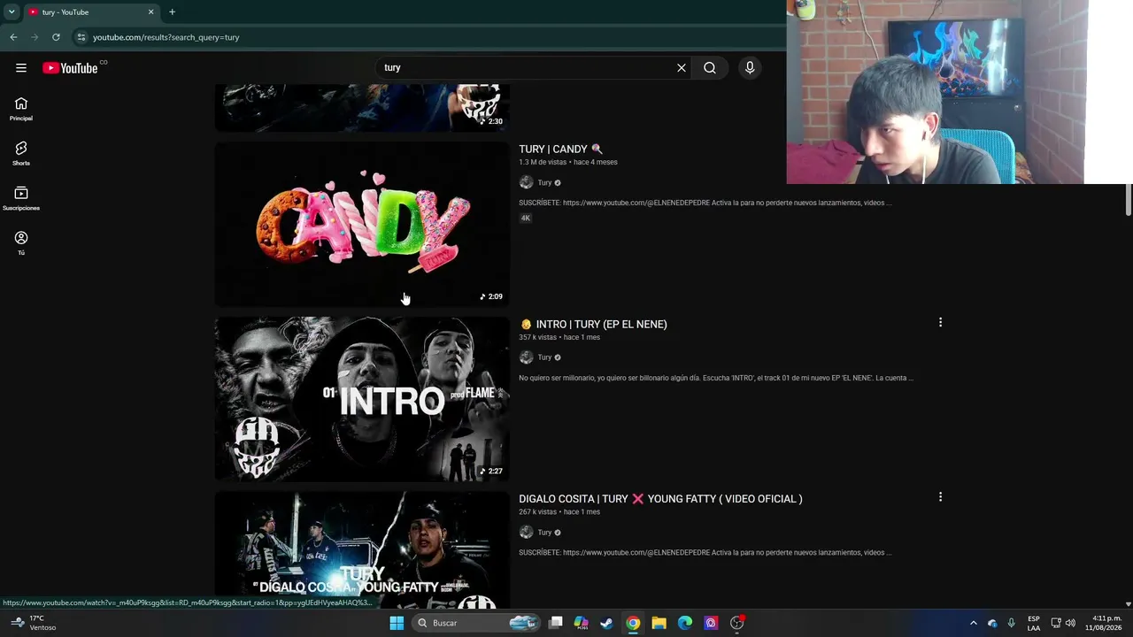Visit Tury channel name under DIGALO COSITA
This screenshot has height=637, width=1133.
coord(544,533)
